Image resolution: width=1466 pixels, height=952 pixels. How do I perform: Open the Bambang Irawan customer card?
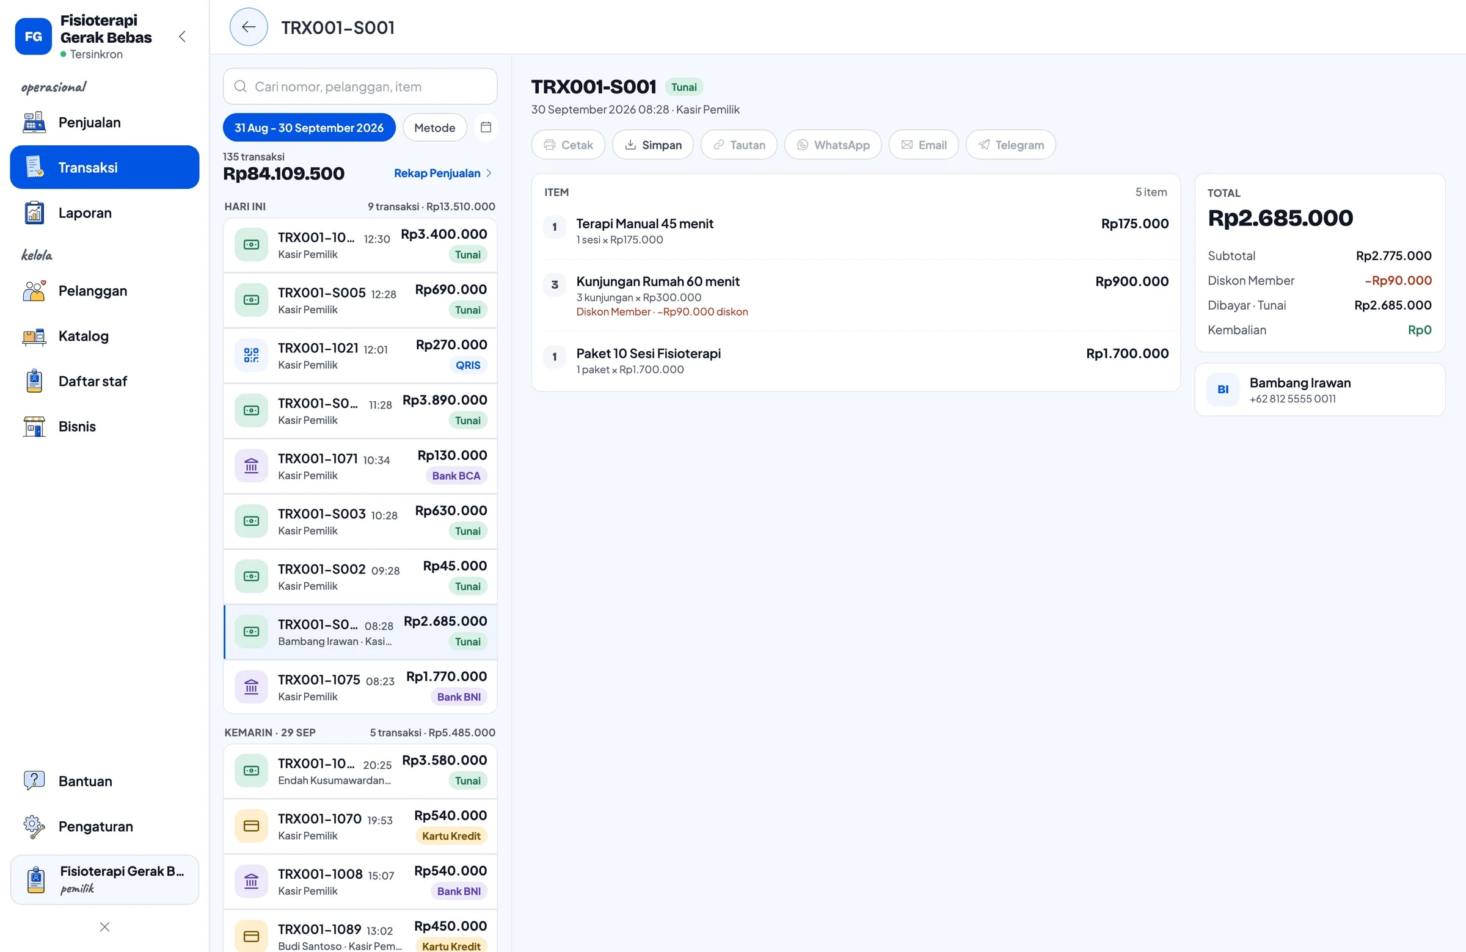(1319, 389)
